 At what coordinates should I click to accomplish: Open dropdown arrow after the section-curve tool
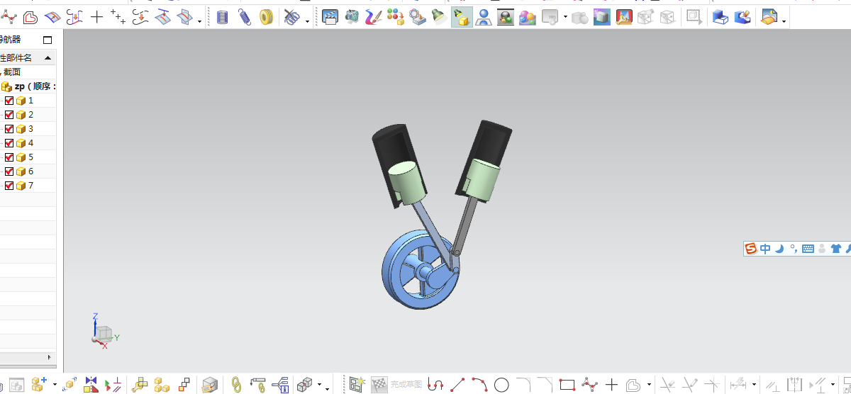200,21
